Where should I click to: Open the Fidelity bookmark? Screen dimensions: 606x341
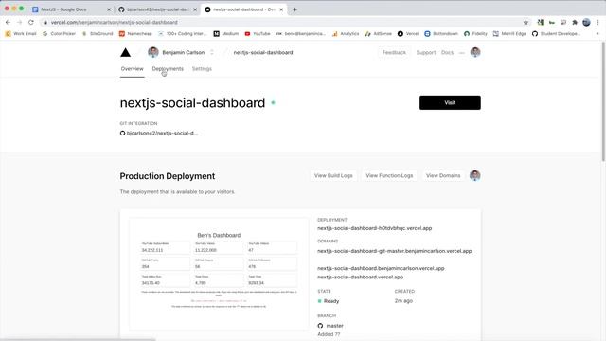pos(475,34)
